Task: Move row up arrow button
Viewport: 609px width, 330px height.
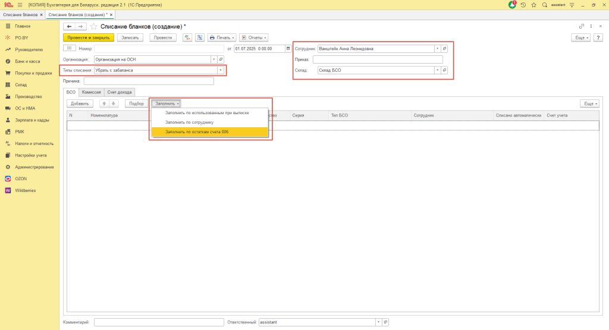Action: (x=104, y=103)
